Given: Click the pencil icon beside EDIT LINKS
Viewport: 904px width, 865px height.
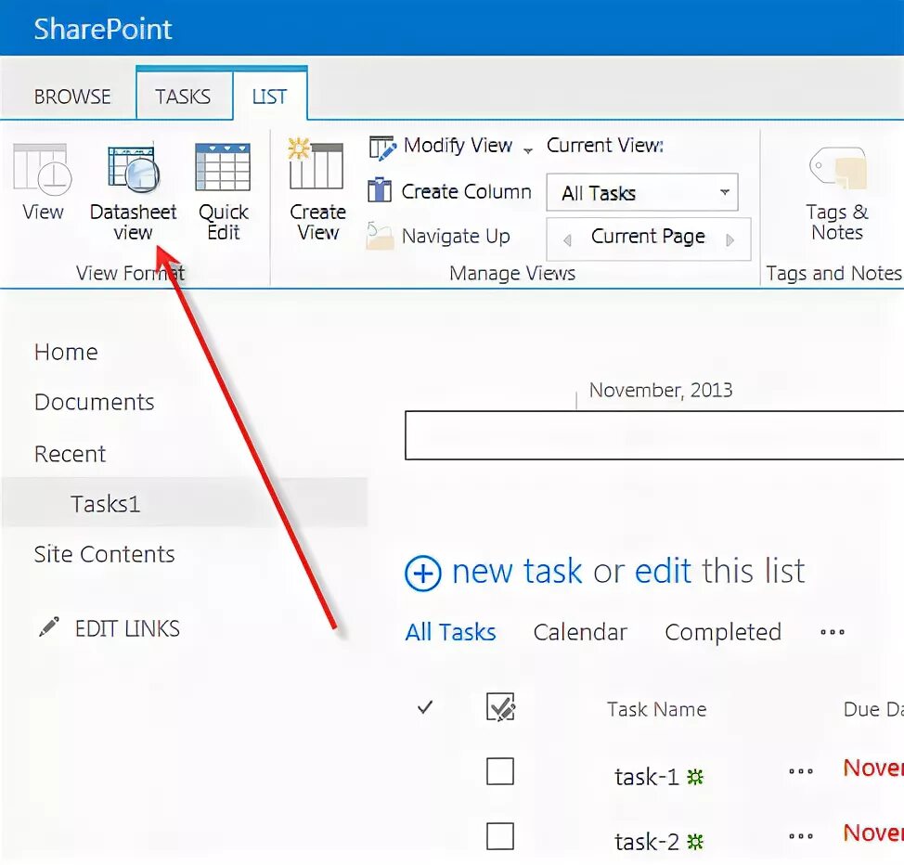Looking at the screenshot, I should (49, 626).
